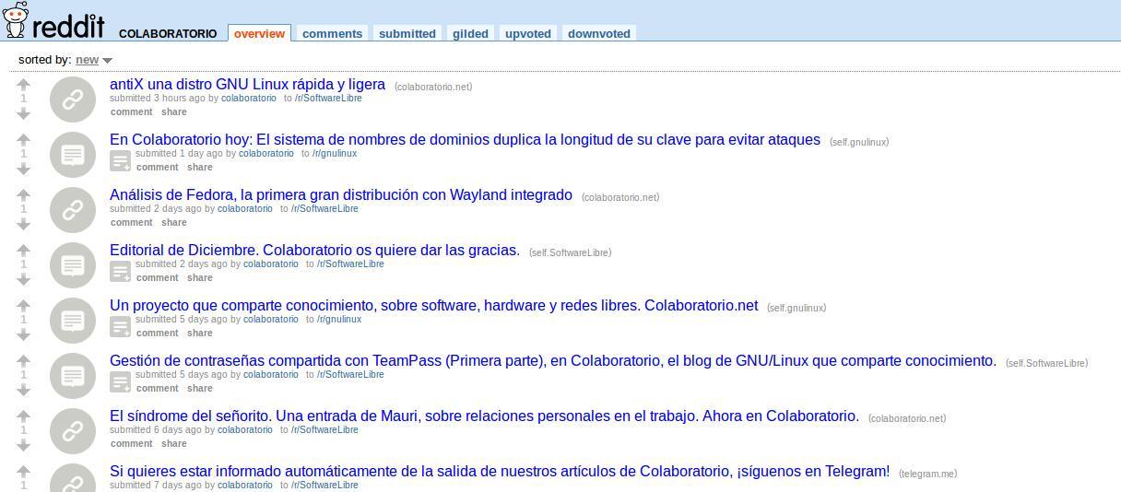Click share under the antiX post
Image resolution: width=1121 pixels, height=492 pixels.
[x=174, y=111]
